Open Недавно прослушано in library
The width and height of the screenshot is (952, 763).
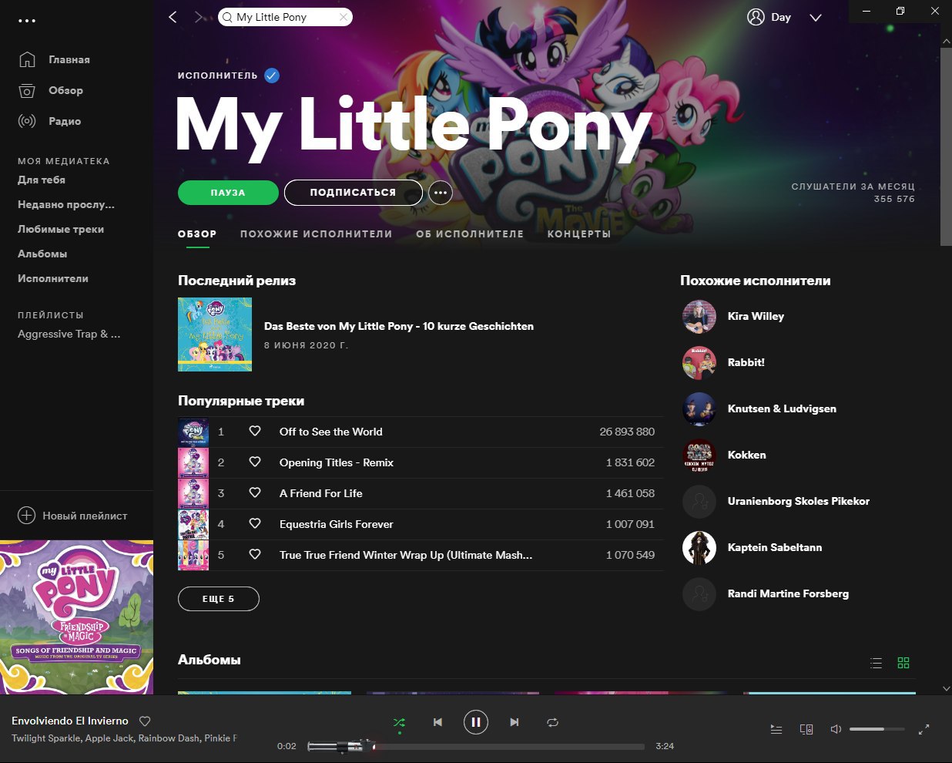coord(66,204)
